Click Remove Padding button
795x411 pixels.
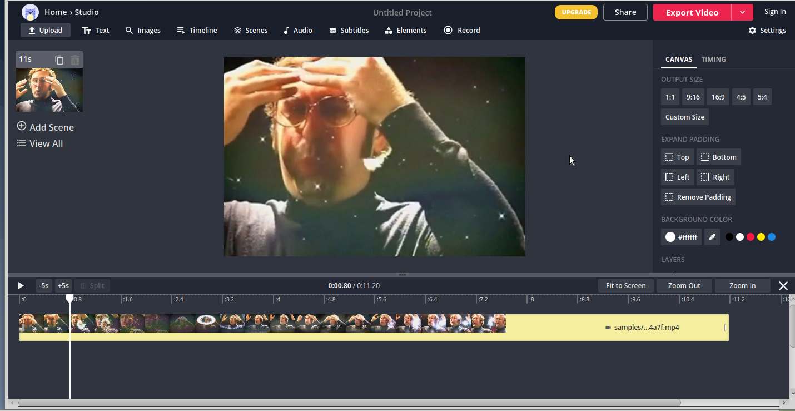[x=698, y=197]
